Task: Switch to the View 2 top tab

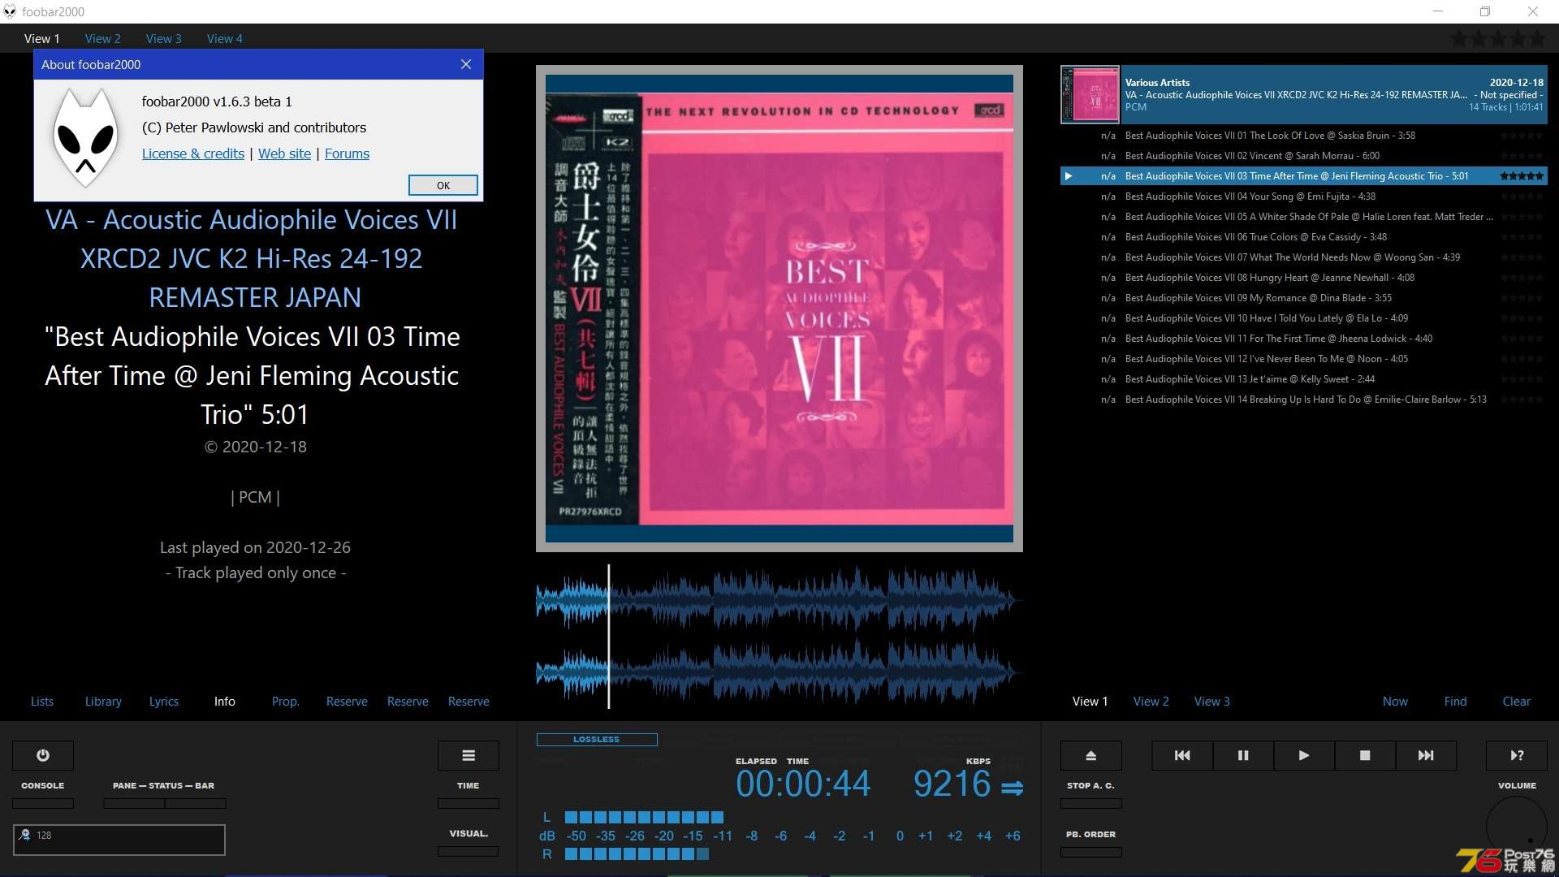Action: [103, 38]
